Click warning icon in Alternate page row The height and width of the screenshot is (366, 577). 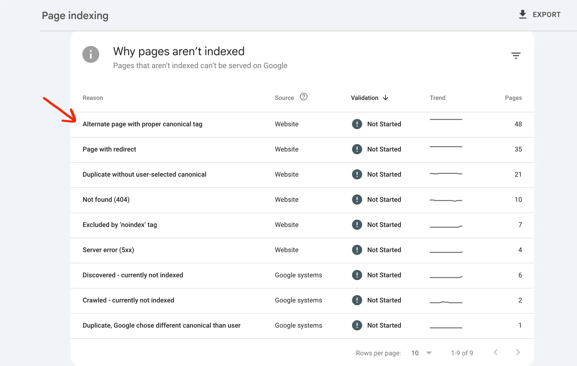357,124
